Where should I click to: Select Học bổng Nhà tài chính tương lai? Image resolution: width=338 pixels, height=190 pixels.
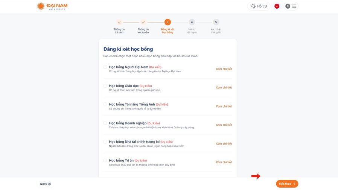105,142
